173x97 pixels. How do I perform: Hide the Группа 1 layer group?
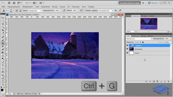(x=127, y=46)
